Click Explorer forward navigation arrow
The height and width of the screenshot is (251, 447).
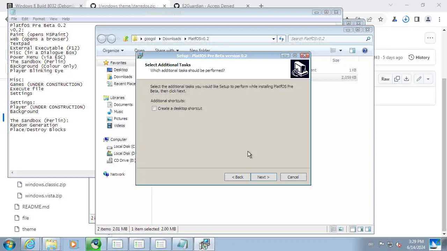111,39
